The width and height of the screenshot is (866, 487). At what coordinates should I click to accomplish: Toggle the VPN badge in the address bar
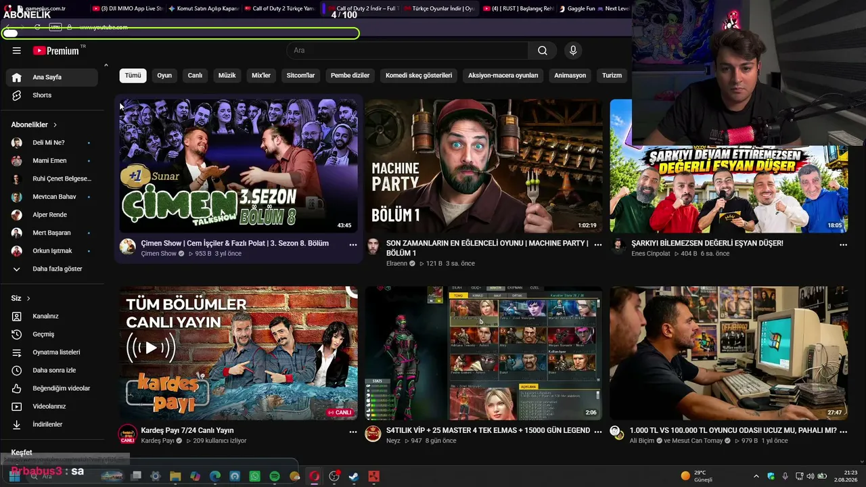55,27
